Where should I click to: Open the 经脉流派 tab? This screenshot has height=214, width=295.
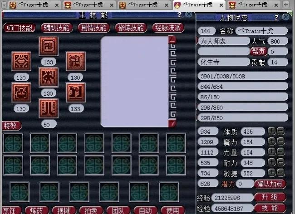(x=168, y=28)
